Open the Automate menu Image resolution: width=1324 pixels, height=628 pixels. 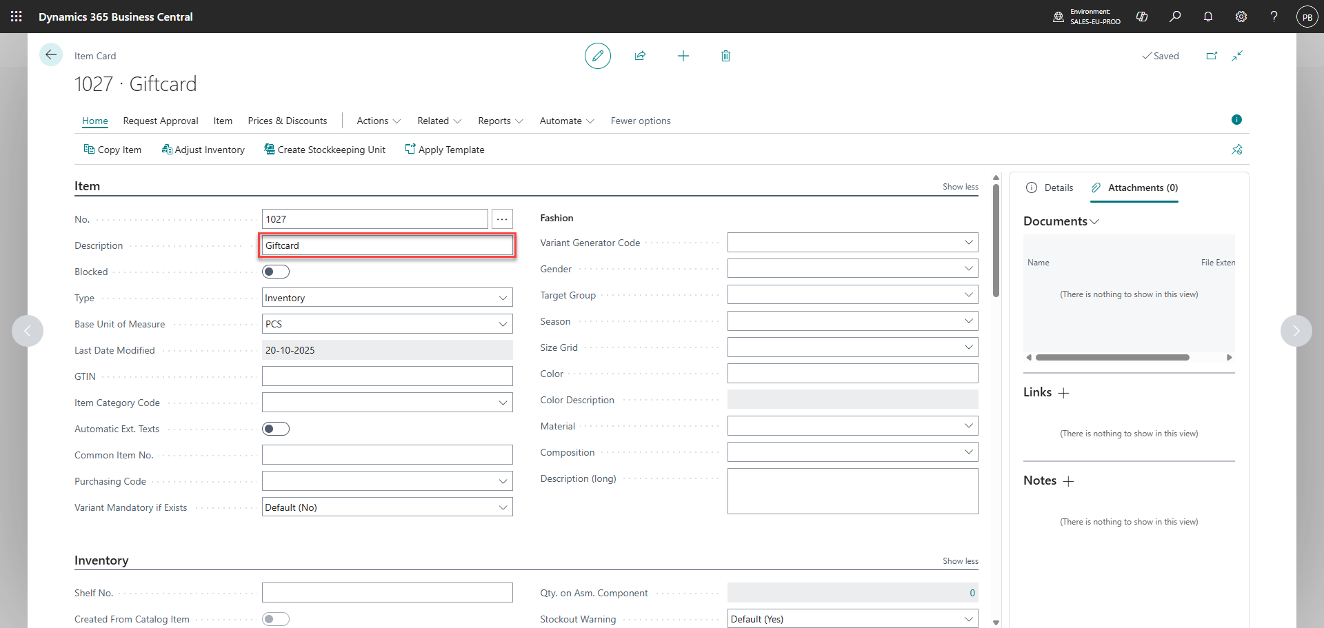click(x=567, y=121)
